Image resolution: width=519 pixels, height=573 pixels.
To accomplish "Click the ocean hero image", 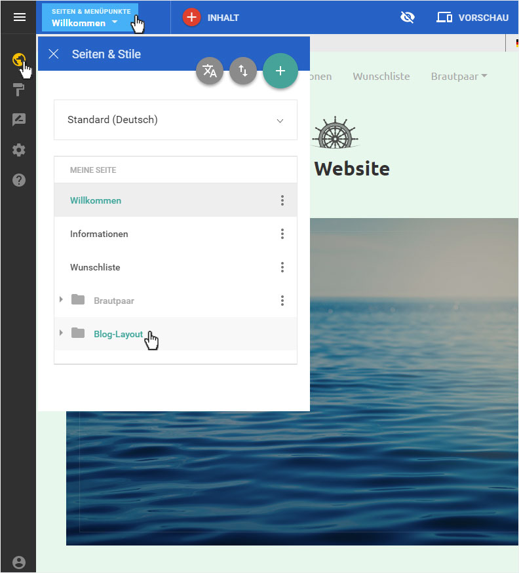I will click(414, 382).
